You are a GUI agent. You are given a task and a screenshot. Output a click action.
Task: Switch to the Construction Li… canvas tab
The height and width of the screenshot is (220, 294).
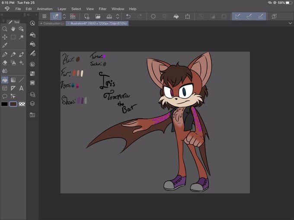point(52,23)
